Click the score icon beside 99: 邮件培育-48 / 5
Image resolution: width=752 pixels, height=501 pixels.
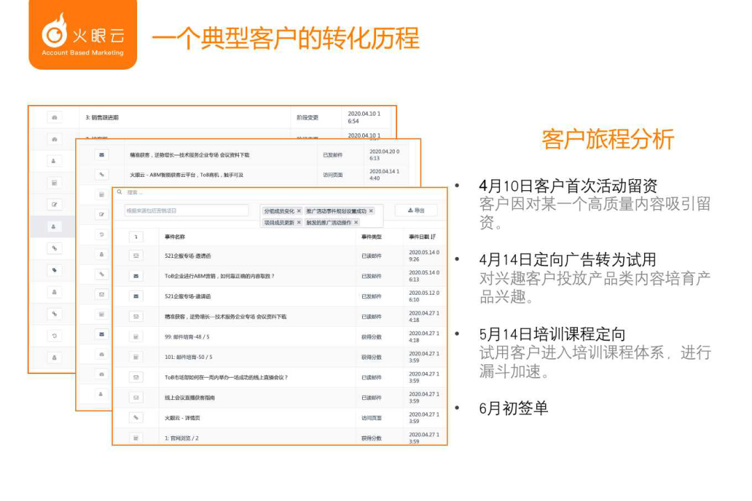136,337
